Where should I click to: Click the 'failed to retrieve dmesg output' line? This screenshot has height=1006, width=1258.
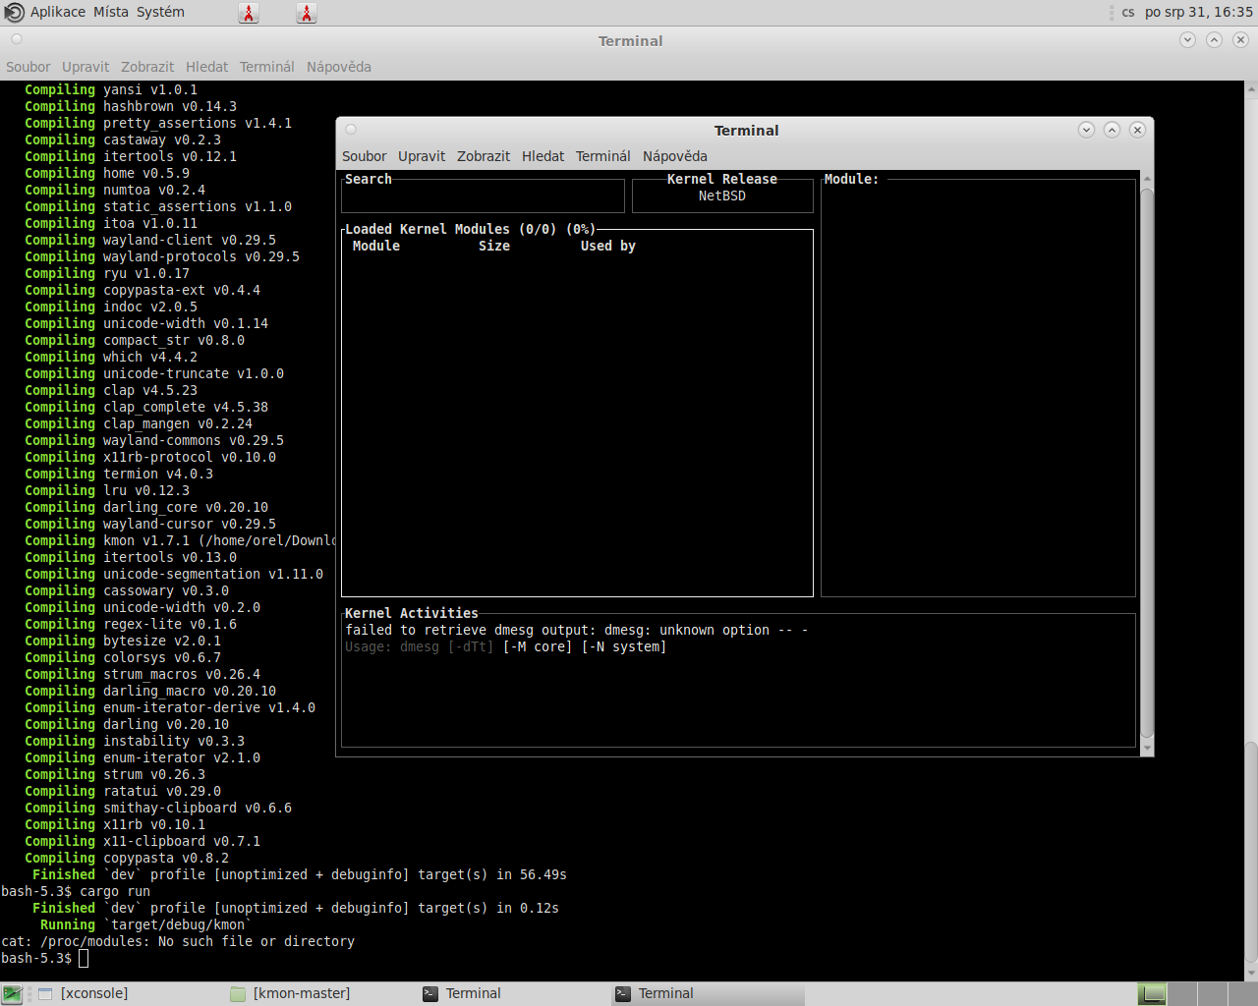click(x=577, y=630)
